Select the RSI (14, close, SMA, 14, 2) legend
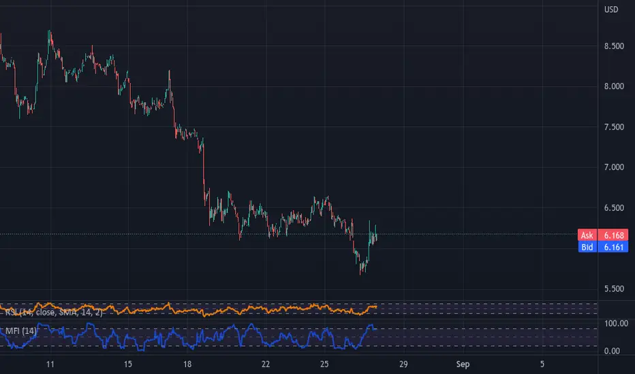The height and width of the screenshot is (374, 635). (x=53, y=312)
